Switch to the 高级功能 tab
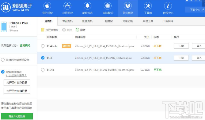This screenshot has width=205, height=120. (x=128, y=21)
